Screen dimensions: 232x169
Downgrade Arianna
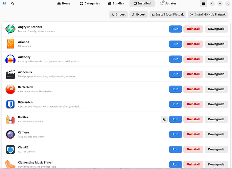pos(216,44)
